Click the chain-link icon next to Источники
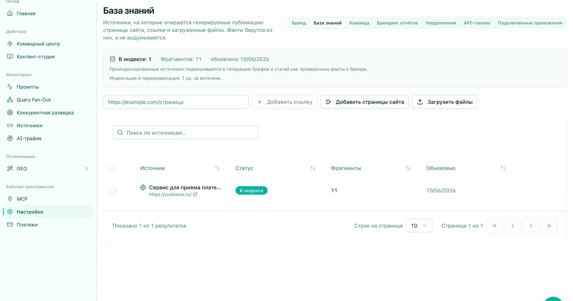The image size is (573, 301). pos(10,125)
